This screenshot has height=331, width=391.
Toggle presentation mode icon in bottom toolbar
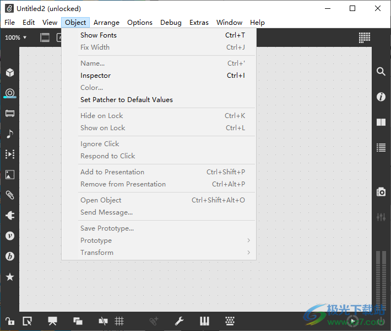click(53, 321)
